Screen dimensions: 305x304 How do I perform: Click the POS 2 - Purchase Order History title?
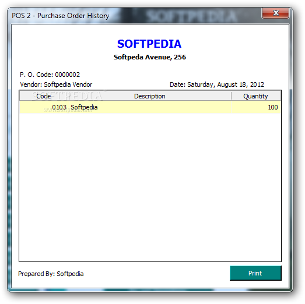click(61, 16)
